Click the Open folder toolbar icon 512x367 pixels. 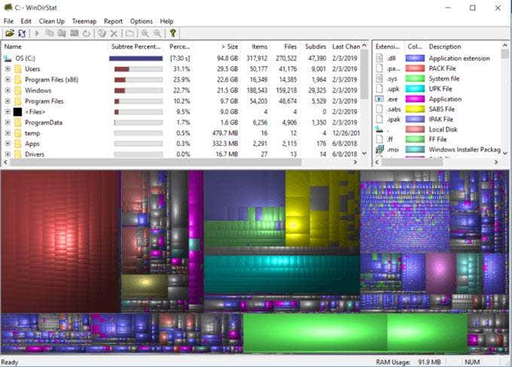point(9,33)
